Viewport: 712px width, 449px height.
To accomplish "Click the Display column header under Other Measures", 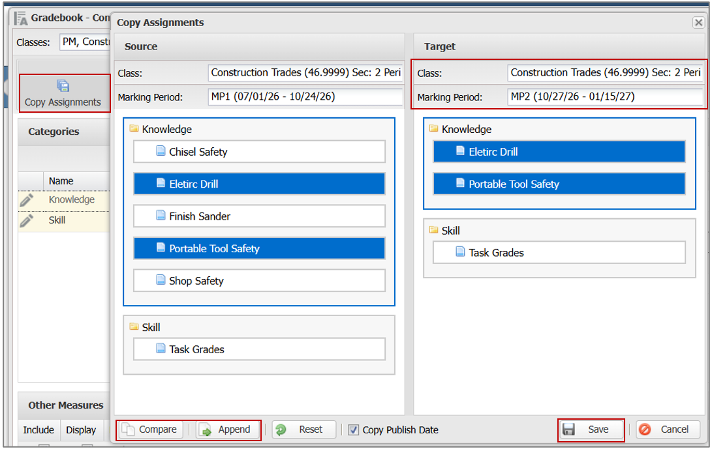I will (x=81, y=430).
